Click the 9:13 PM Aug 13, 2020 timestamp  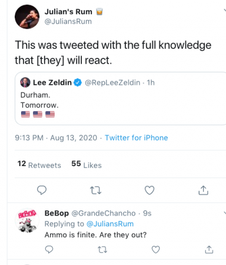(x=56, y=138)
